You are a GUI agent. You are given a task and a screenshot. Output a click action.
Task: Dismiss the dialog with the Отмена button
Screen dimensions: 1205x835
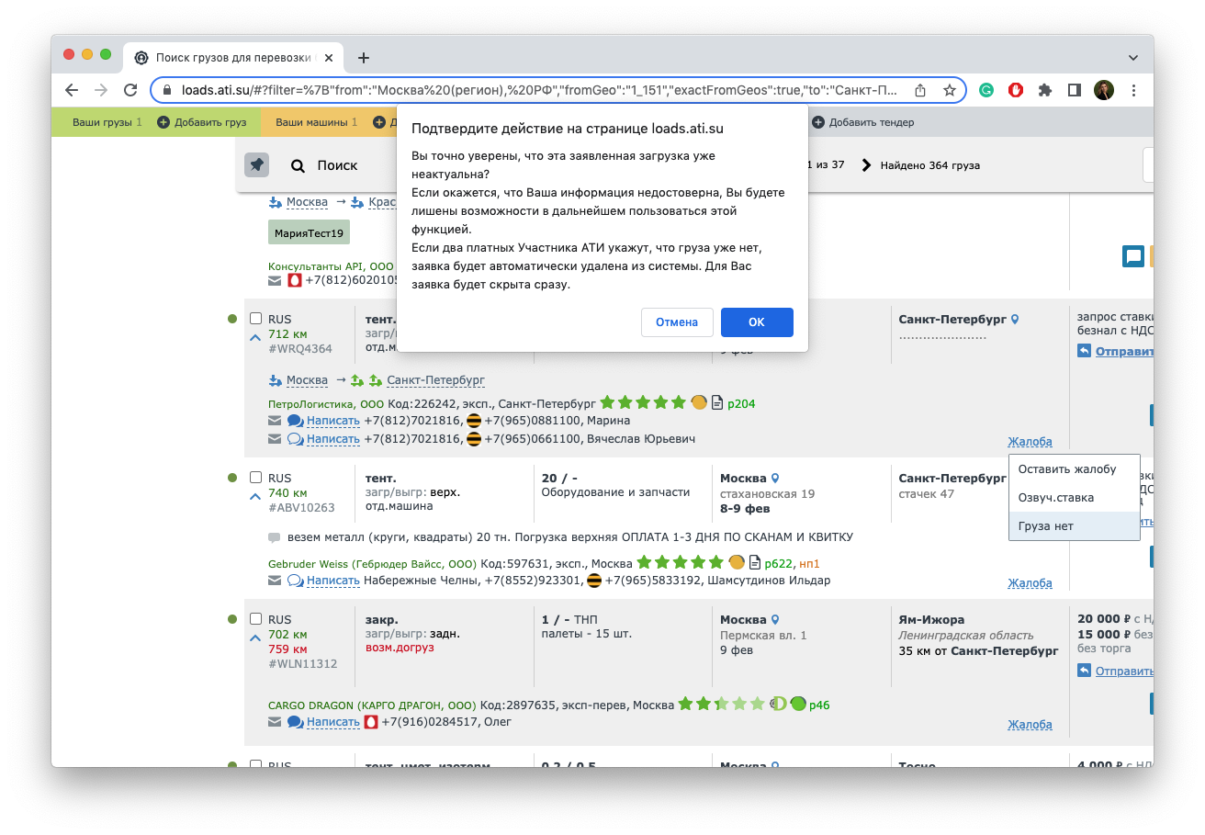pyautogui.click(x=677, y=322)
